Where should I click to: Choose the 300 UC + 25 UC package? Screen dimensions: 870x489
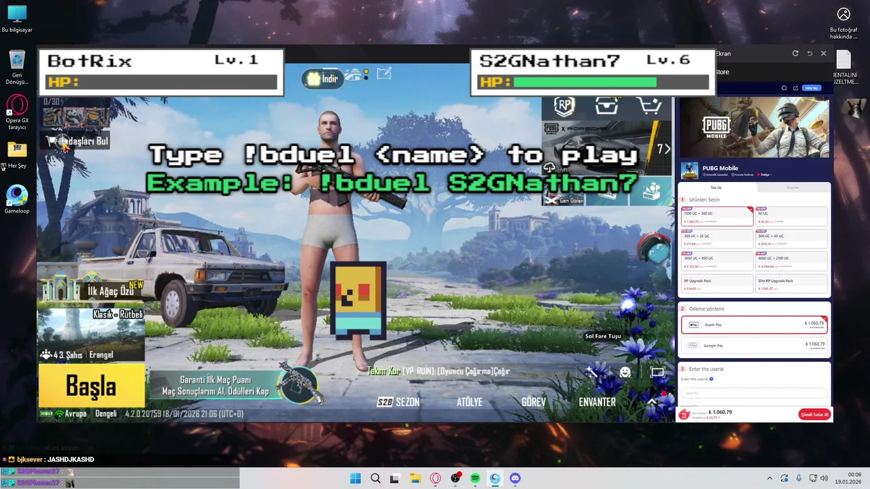point(717,239)
